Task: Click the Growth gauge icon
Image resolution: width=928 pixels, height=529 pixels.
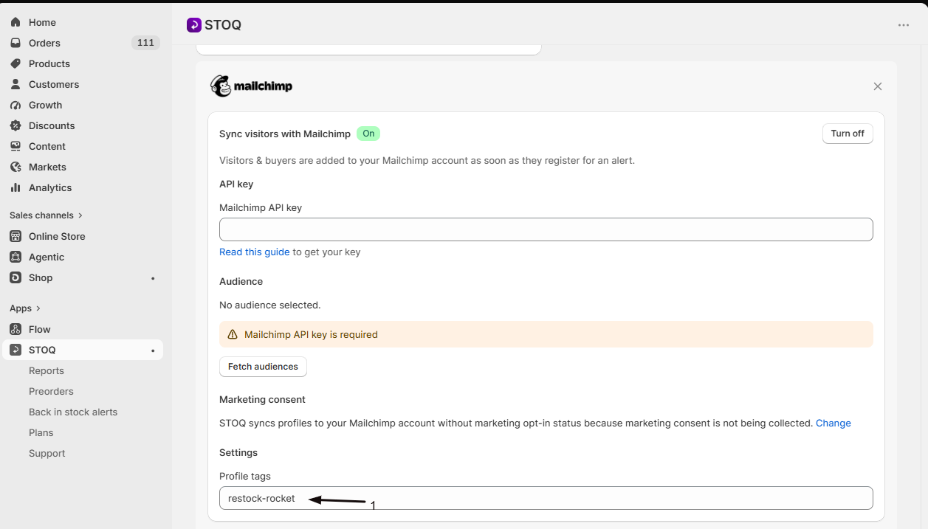Action: (16, 105)
